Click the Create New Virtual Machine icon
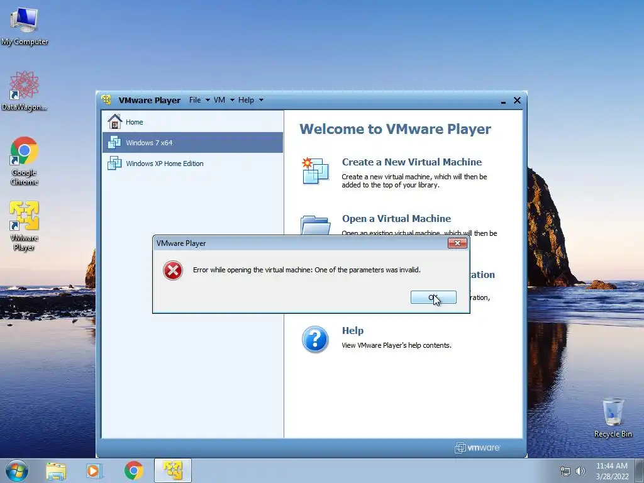This screenshot has width=644, height=483. [x=315, y=171]
